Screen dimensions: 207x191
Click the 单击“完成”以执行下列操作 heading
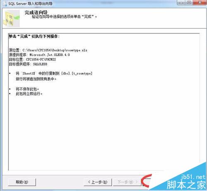(34, 36)
